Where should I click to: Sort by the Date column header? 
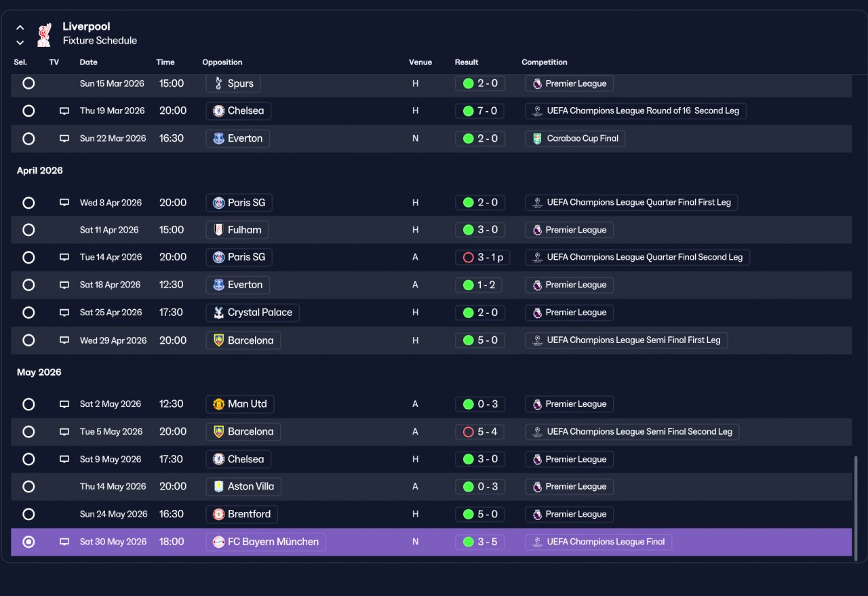[x=89, y=62]
